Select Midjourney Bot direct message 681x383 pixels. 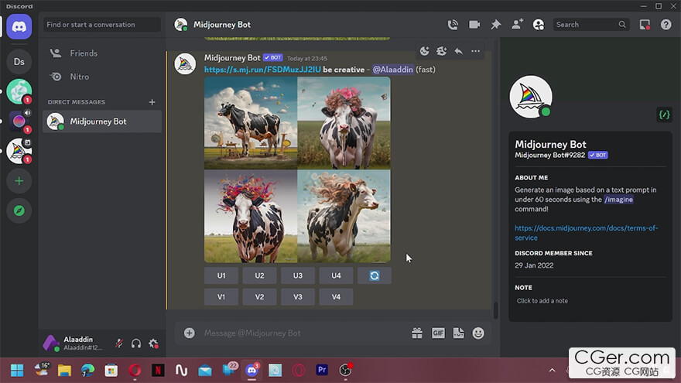pos(102,121)
